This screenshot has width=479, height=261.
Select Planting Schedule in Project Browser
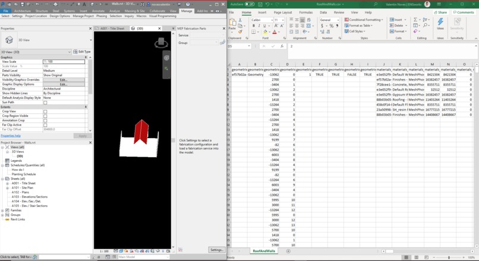(24, 174)
